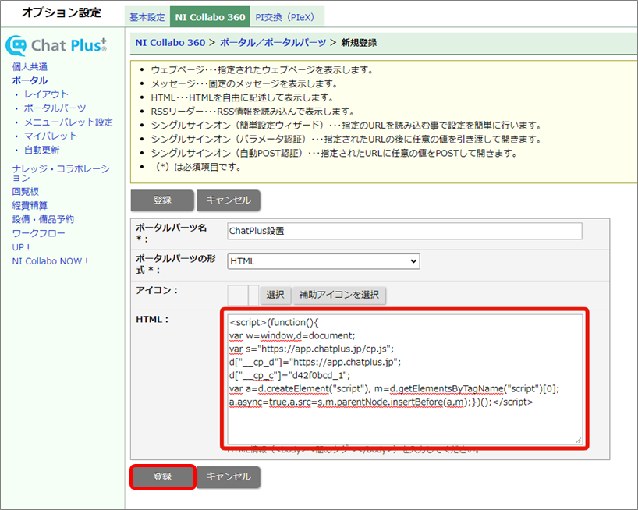Image resolution: width=638 pixels, height=510 pixels.
Task: Click inside the HTML code textarea
Action: click(x=405, y=379)
